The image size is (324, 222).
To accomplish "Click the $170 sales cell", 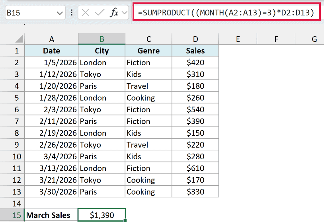I will (195, 180).
